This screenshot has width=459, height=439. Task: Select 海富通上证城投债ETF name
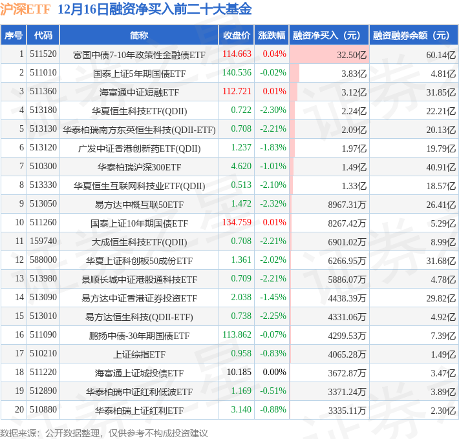pos(139,373)
